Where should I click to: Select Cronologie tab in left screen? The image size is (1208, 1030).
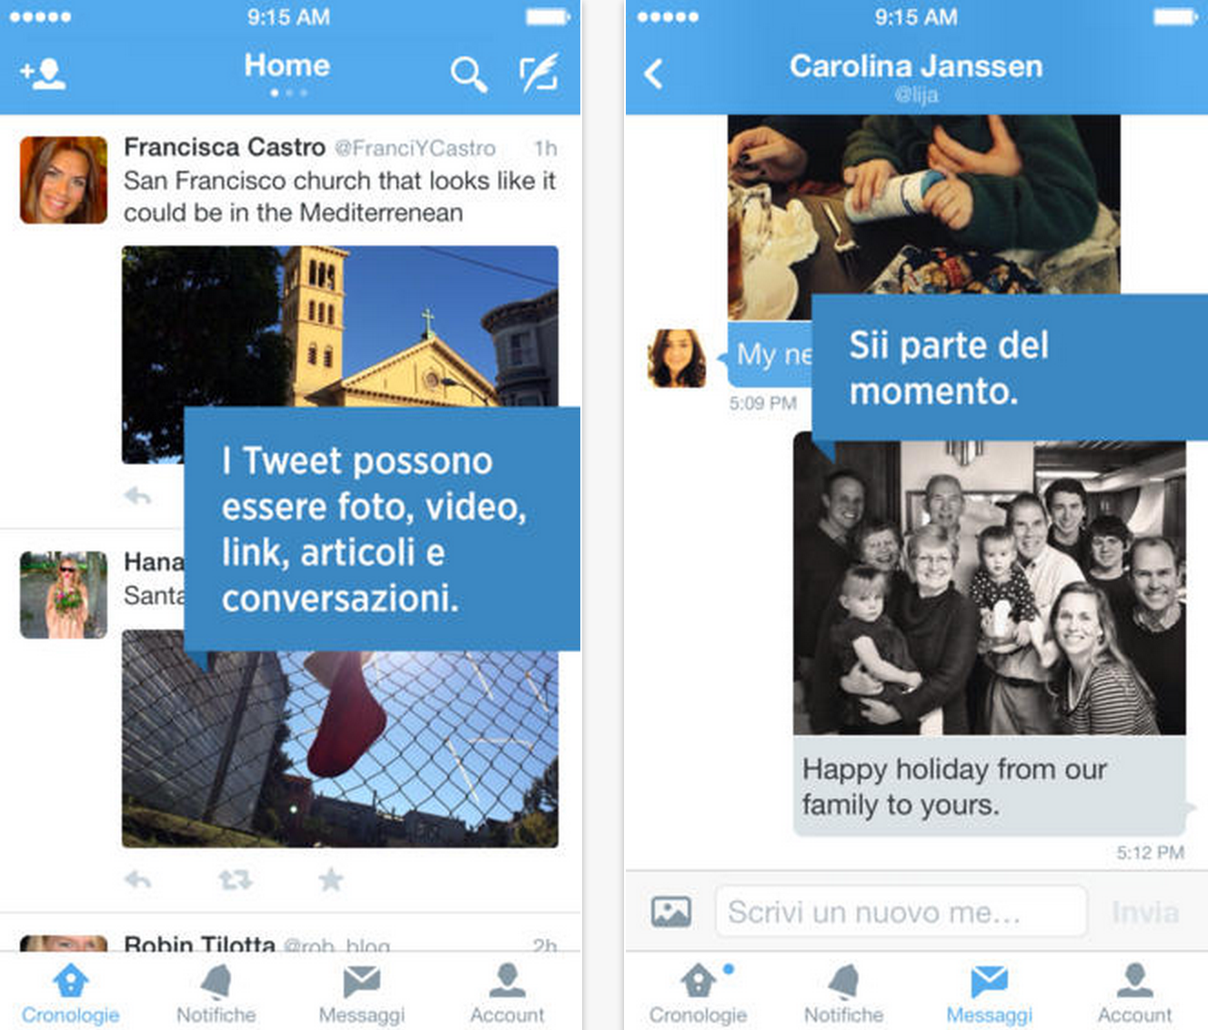coord(71,994)
